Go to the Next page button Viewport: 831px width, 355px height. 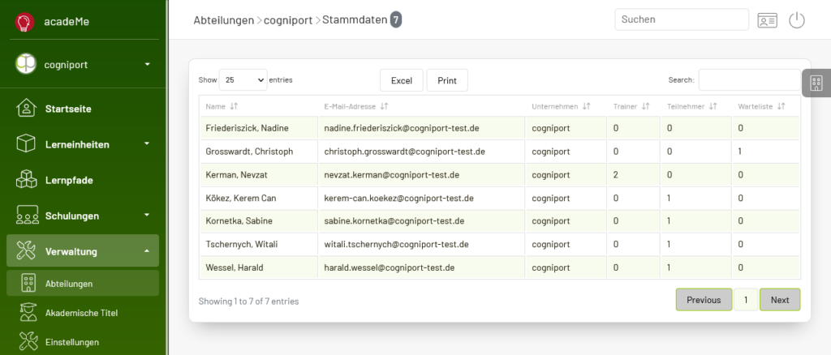tap(780, 299)
